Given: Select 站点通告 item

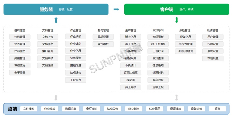Looking at the screenshot, I should [x=76, y=73].
